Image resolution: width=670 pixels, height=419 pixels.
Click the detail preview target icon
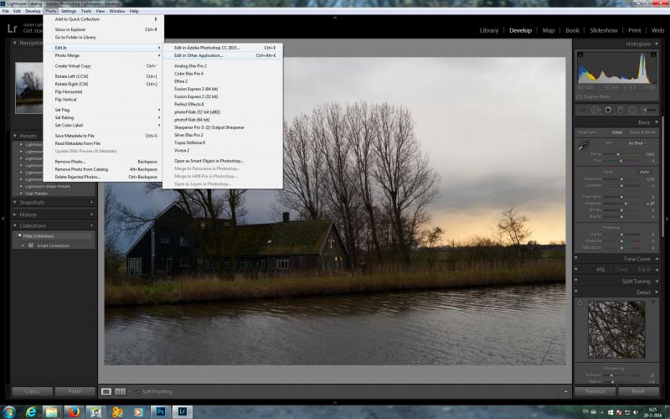point(580,303)
